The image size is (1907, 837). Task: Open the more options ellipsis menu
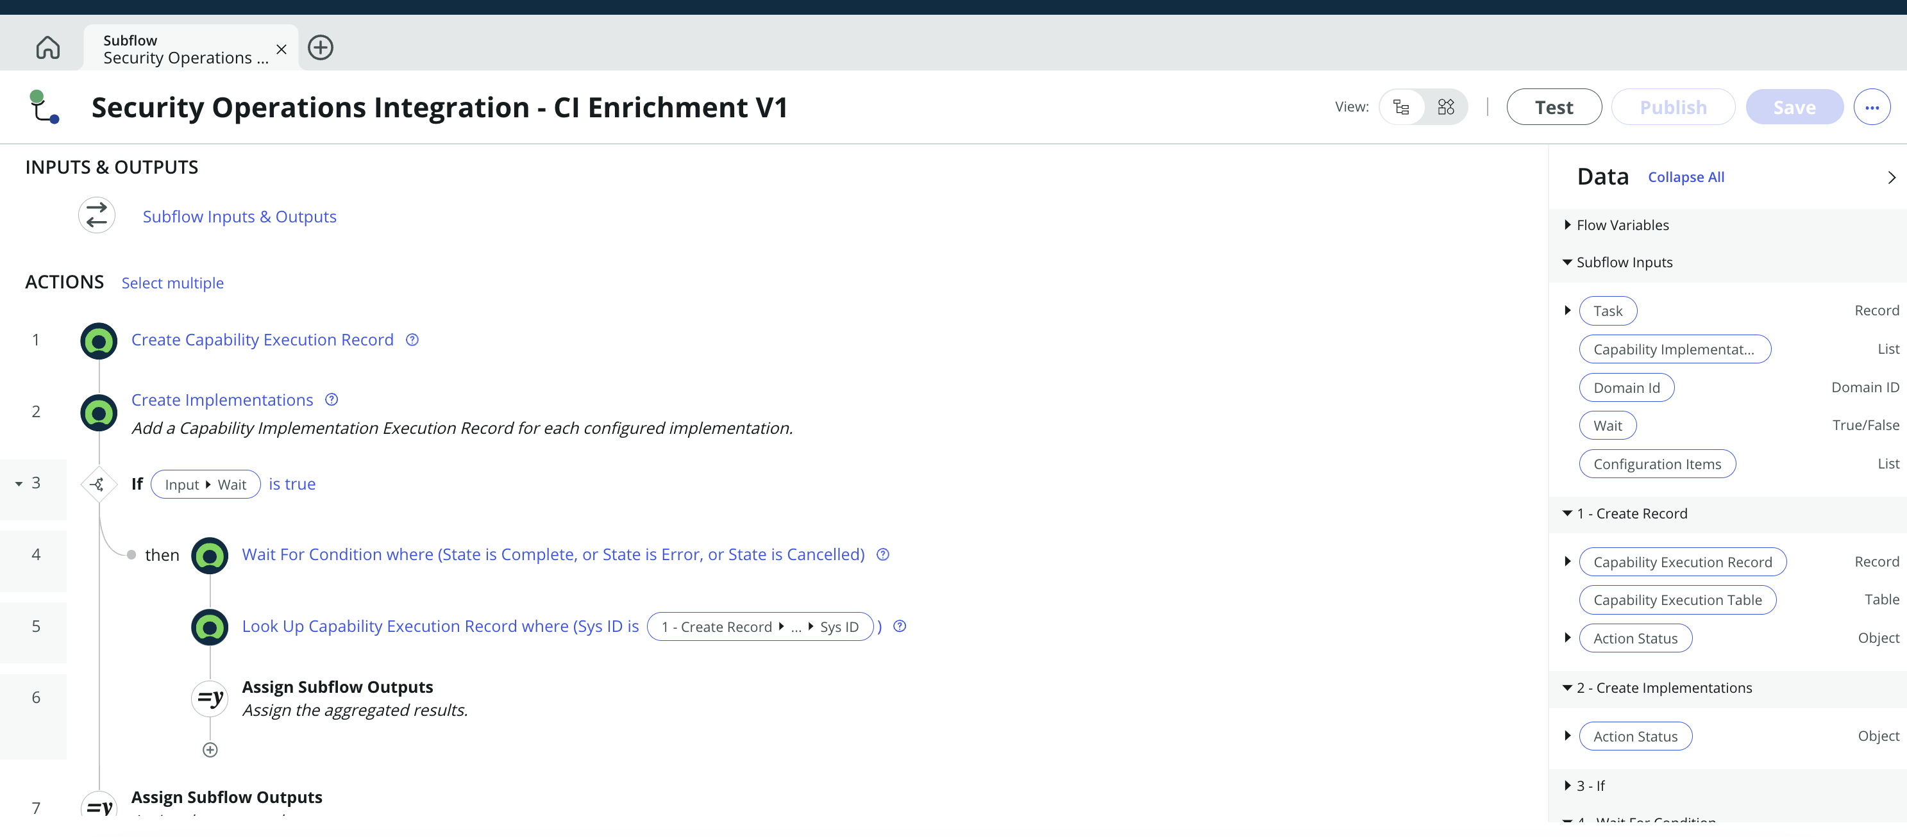pos(1872,107)
